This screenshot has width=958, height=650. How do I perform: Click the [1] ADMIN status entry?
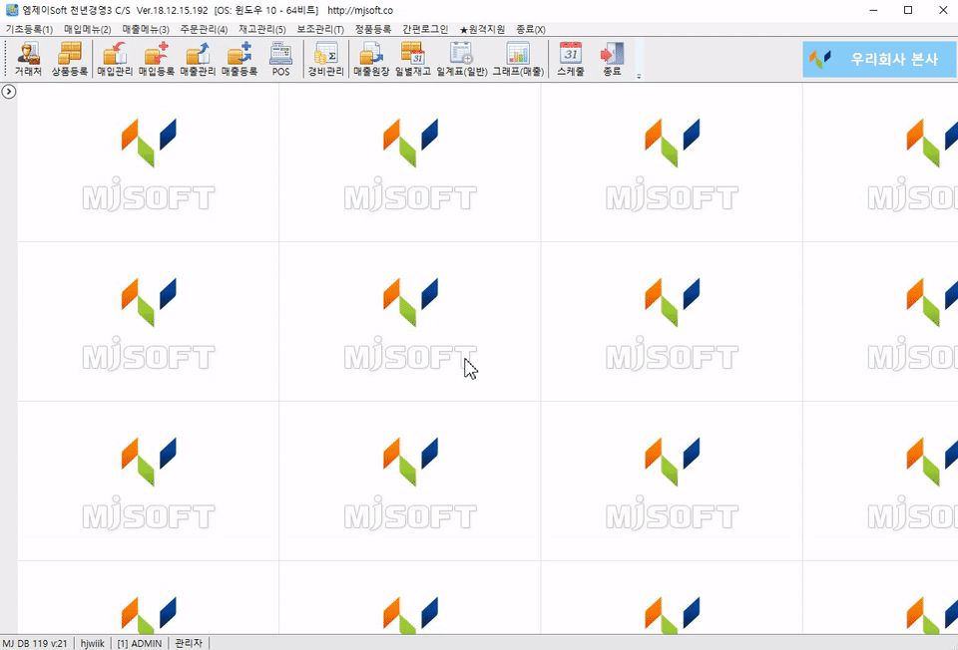point(140,643)
